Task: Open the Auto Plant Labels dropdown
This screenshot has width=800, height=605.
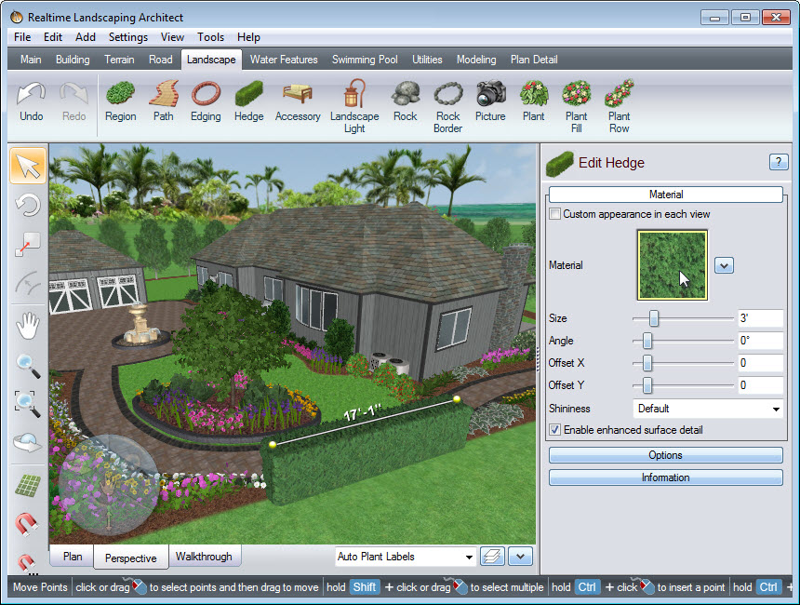Action: point(406,557)
